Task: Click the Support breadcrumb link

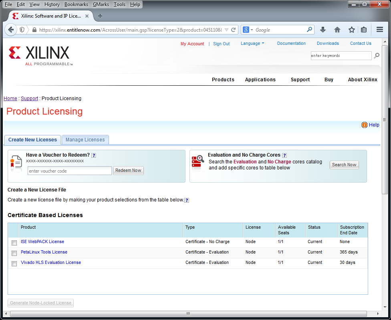Action: 29,99
